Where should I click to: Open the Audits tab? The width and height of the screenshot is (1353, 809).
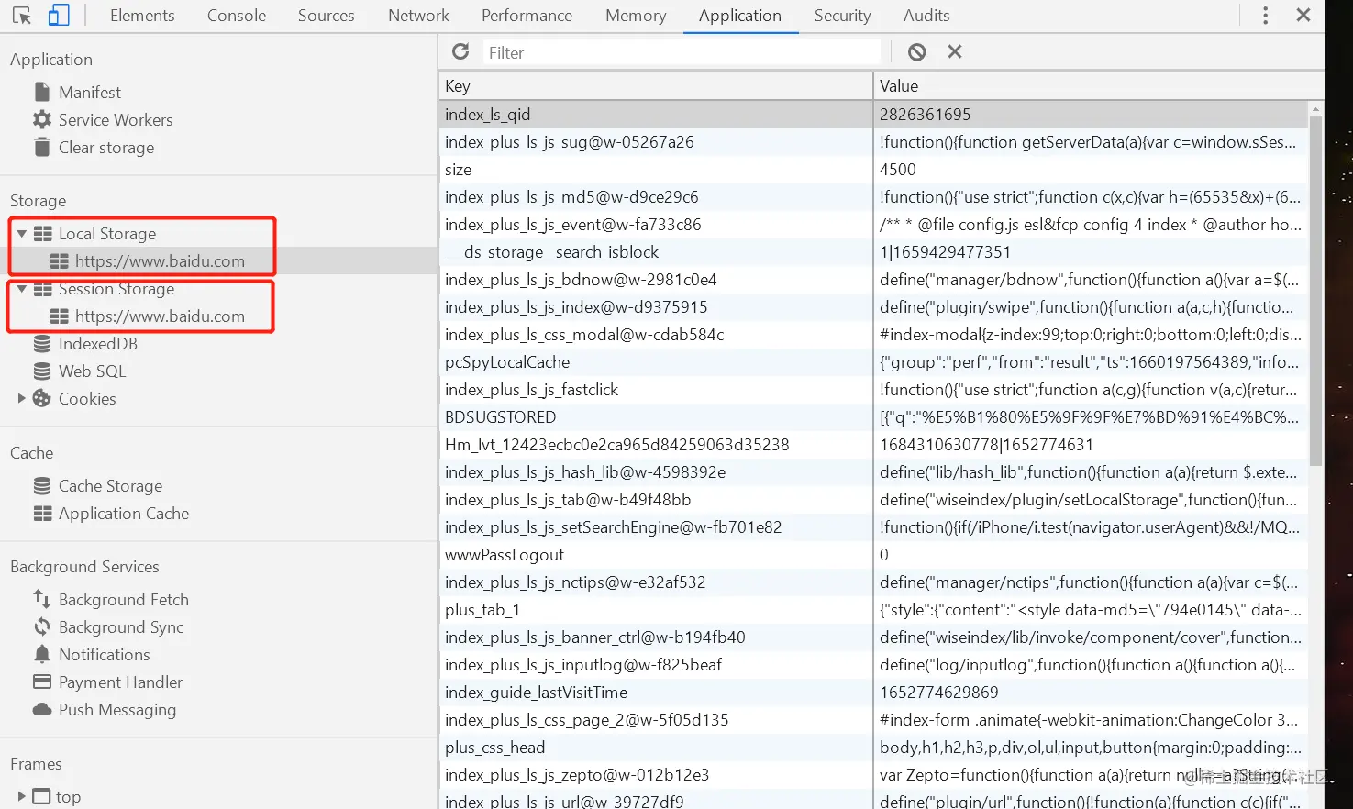pyautogui.click(x=926, y=16)
